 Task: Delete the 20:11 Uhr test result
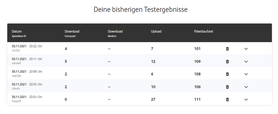[227, 61]
